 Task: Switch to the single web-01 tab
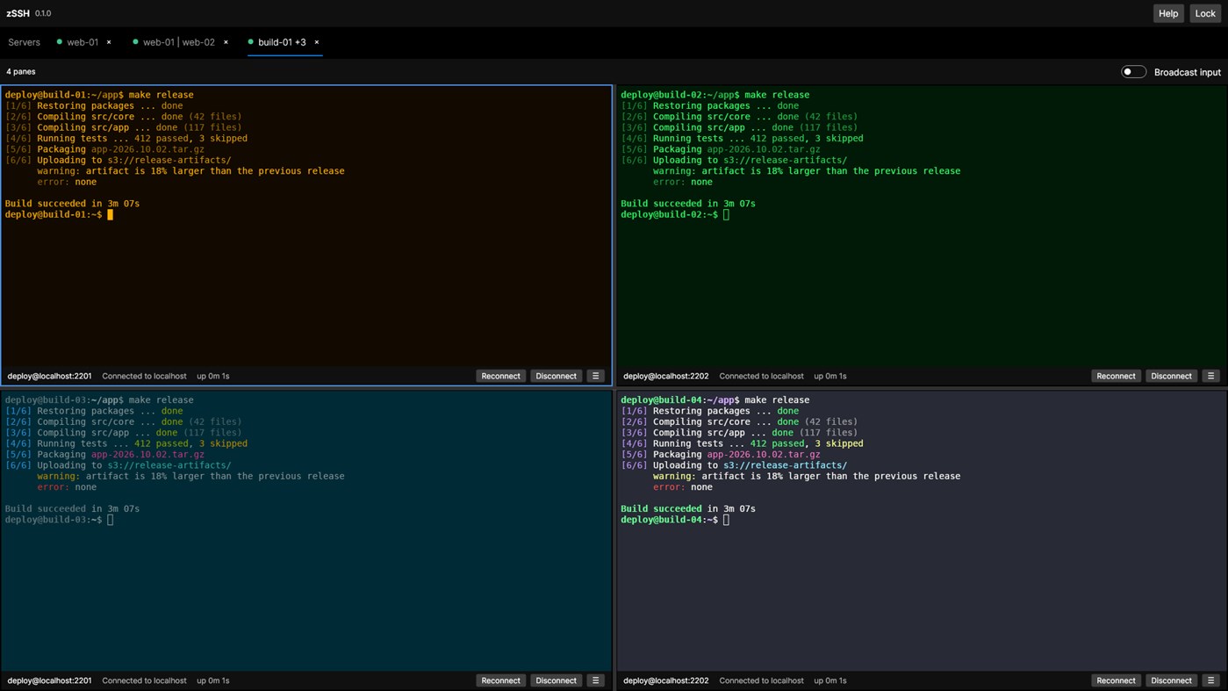[83, 42]
